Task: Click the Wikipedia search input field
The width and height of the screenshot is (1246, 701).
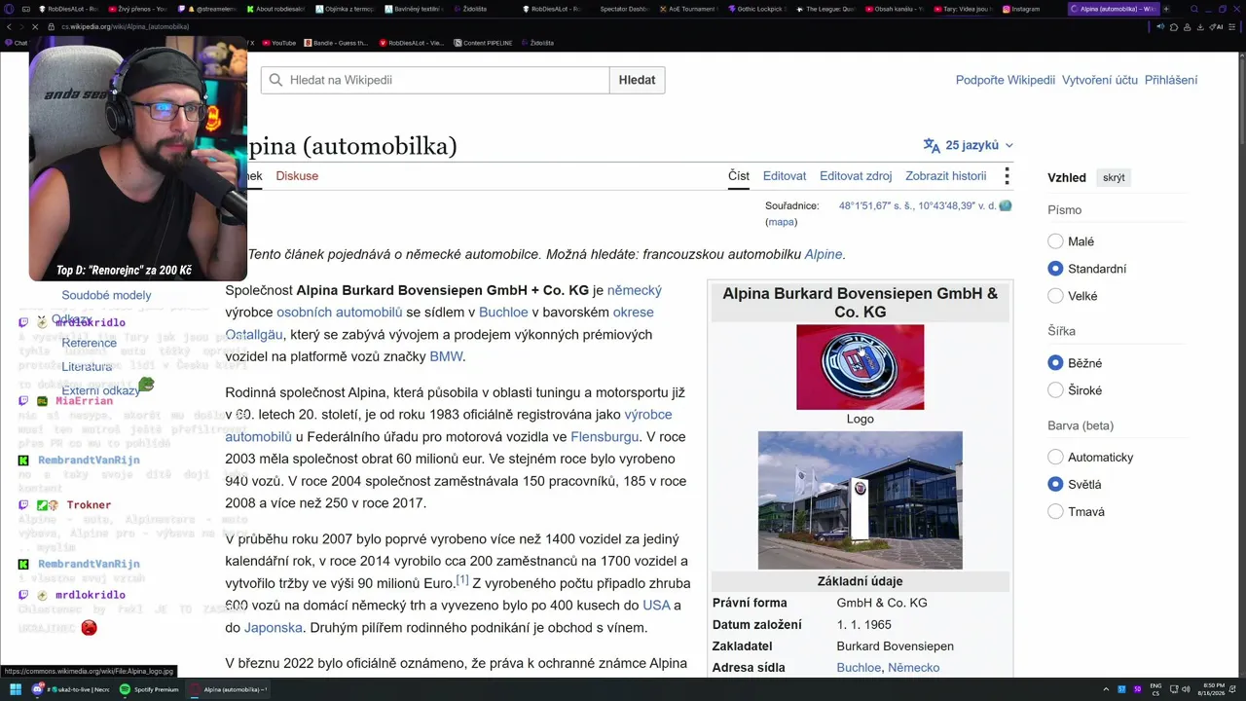Action: coord(435,80)
